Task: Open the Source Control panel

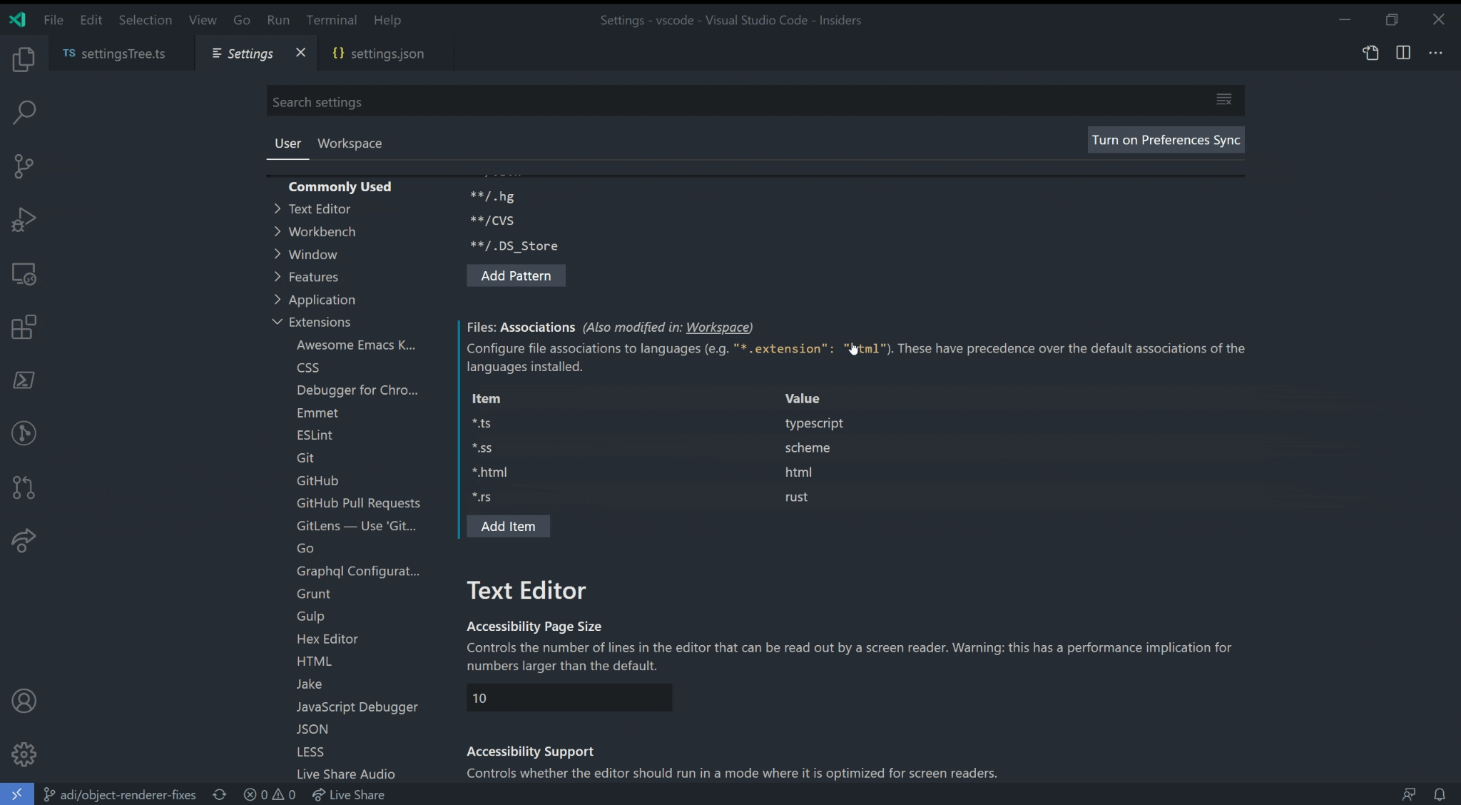Action: 24,166
